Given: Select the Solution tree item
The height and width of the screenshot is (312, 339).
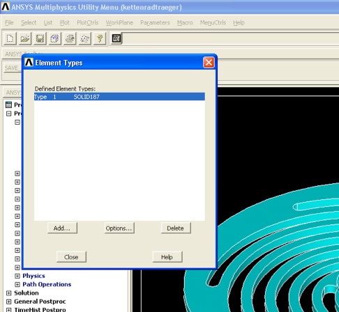Looking at the screenshot, I should pos(27,293).
